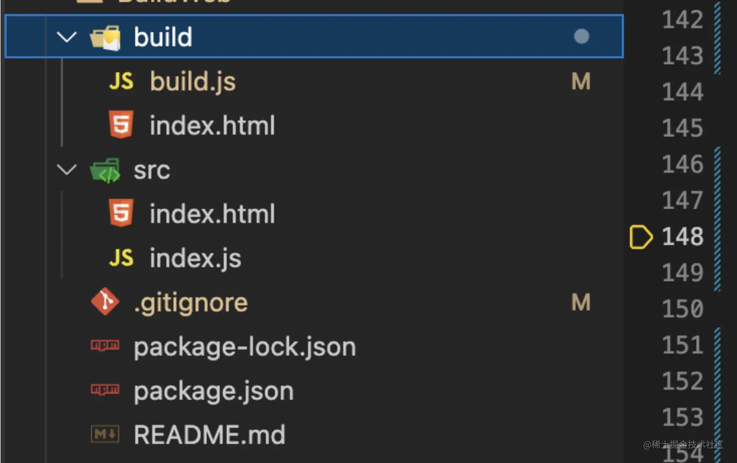Click the JS icon beside build.js

pos(121,81)
